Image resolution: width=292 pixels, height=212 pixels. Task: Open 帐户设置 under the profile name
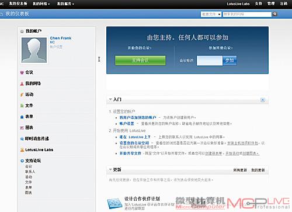point(56,47)
